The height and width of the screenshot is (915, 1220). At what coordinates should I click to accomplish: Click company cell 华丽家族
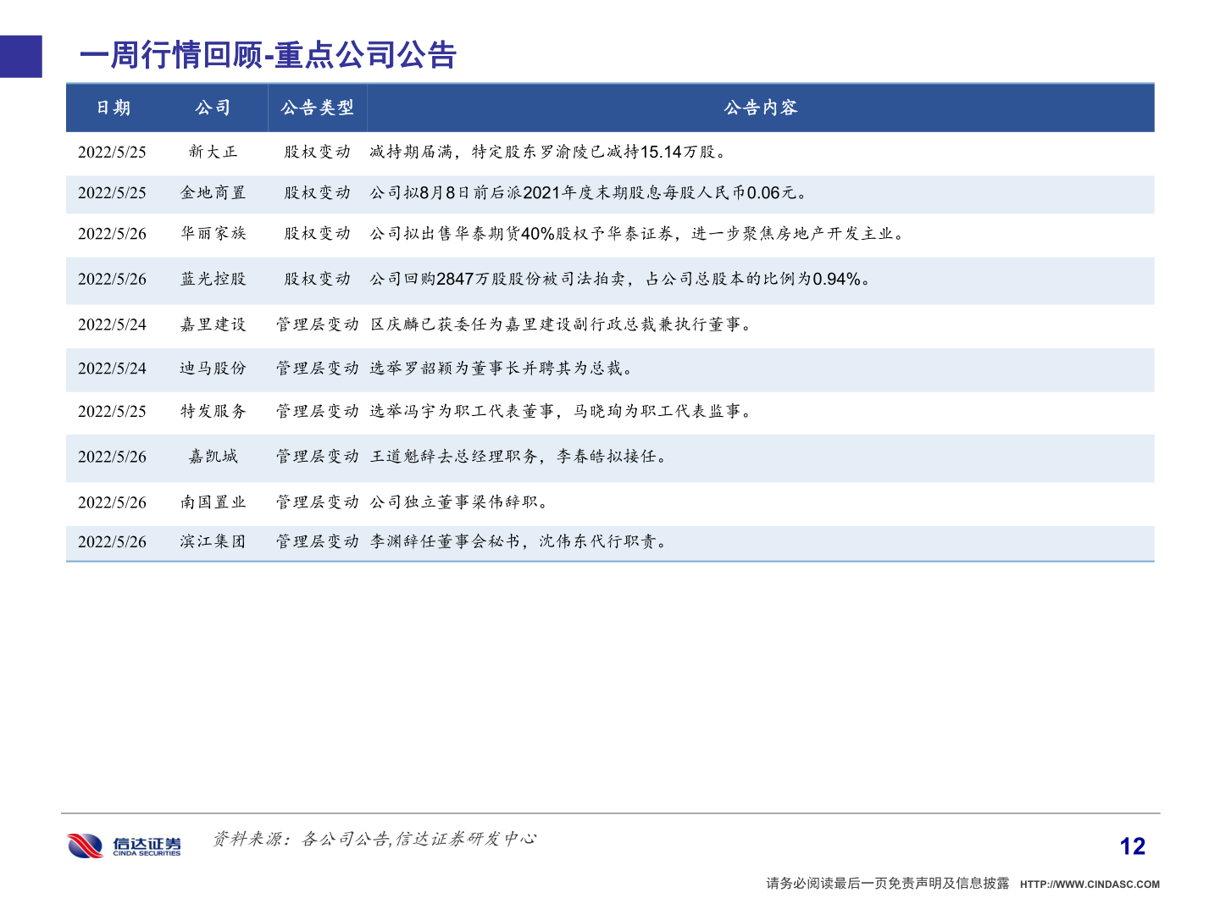tap(213, 234)
